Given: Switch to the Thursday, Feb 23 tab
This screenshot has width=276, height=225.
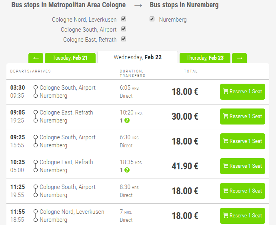Looking at the screenshot, I should pyautogui.click(x=205, y=58).
